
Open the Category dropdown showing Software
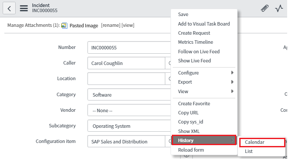[x=129, y=94]
